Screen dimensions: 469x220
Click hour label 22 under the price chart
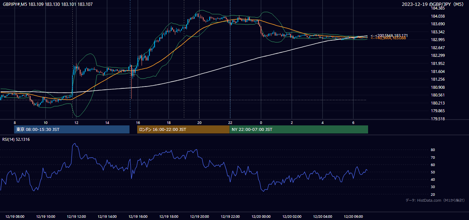pos(230,122)
